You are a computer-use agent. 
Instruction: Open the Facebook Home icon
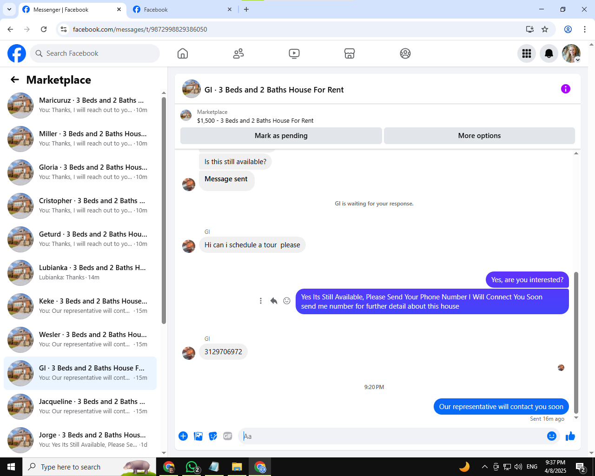pos(183,53)
